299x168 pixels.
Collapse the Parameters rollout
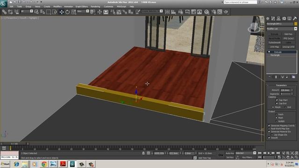pyautogui.click(x=281, y=85)
